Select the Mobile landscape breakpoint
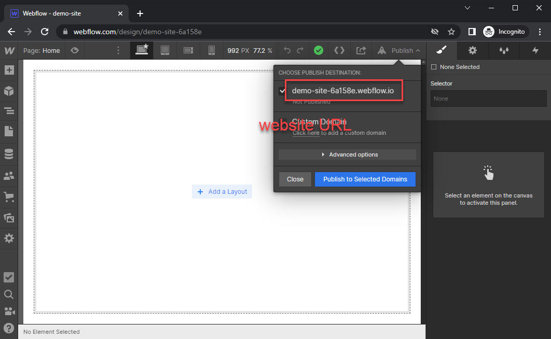The image size is (551, 339). coord(188,50)
